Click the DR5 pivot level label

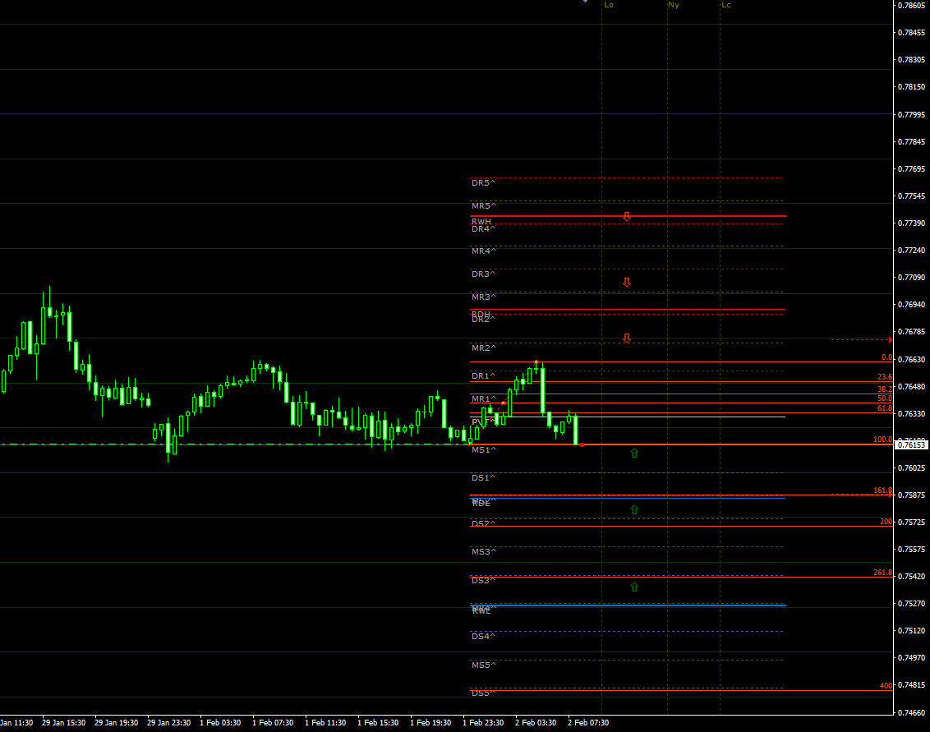click(x=482, y=183)
